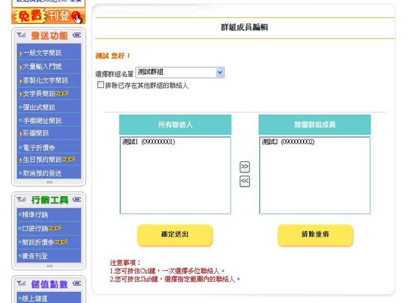The image size is (409, 303).
Task: Click the signal icon beside 儲值點數
Action: 21,283
